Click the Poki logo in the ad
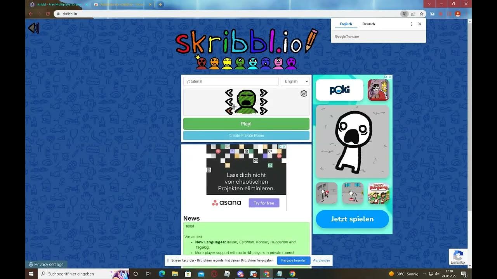This screenshot has height=279, width=497. 340,90
